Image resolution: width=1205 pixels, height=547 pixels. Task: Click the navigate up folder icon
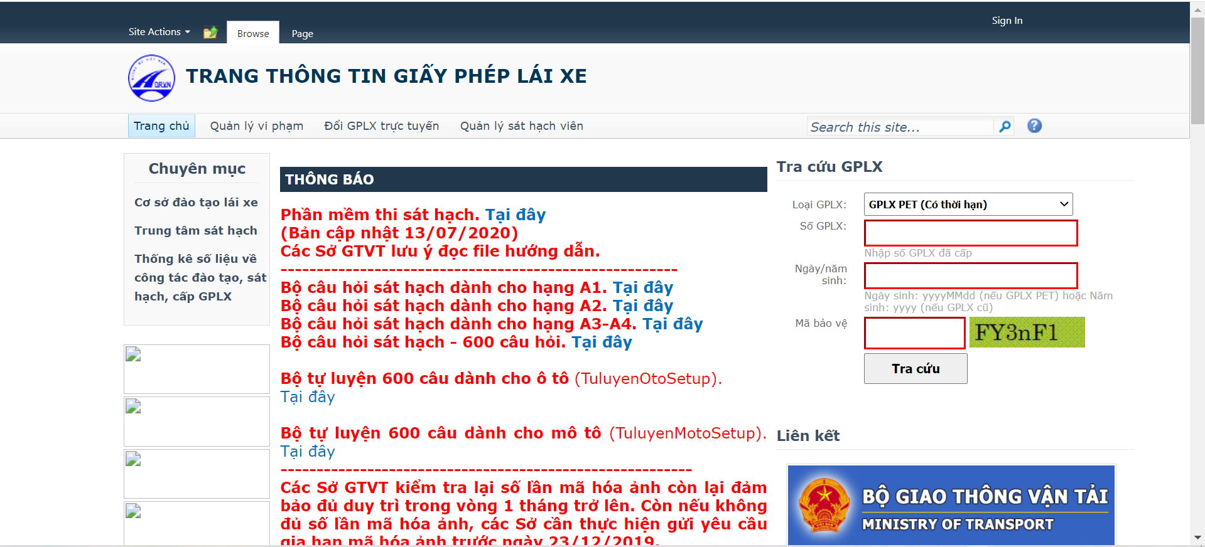click(x=210, y=33)
